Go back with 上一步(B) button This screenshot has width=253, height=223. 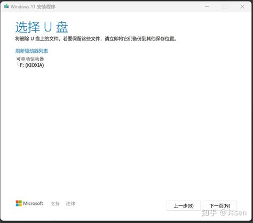pyautogui.click(x=184, y=206)
